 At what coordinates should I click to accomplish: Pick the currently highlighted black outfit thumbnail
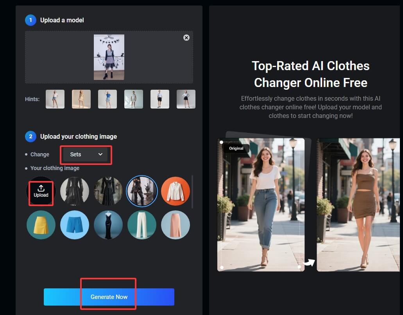click(x=142, y=191)
